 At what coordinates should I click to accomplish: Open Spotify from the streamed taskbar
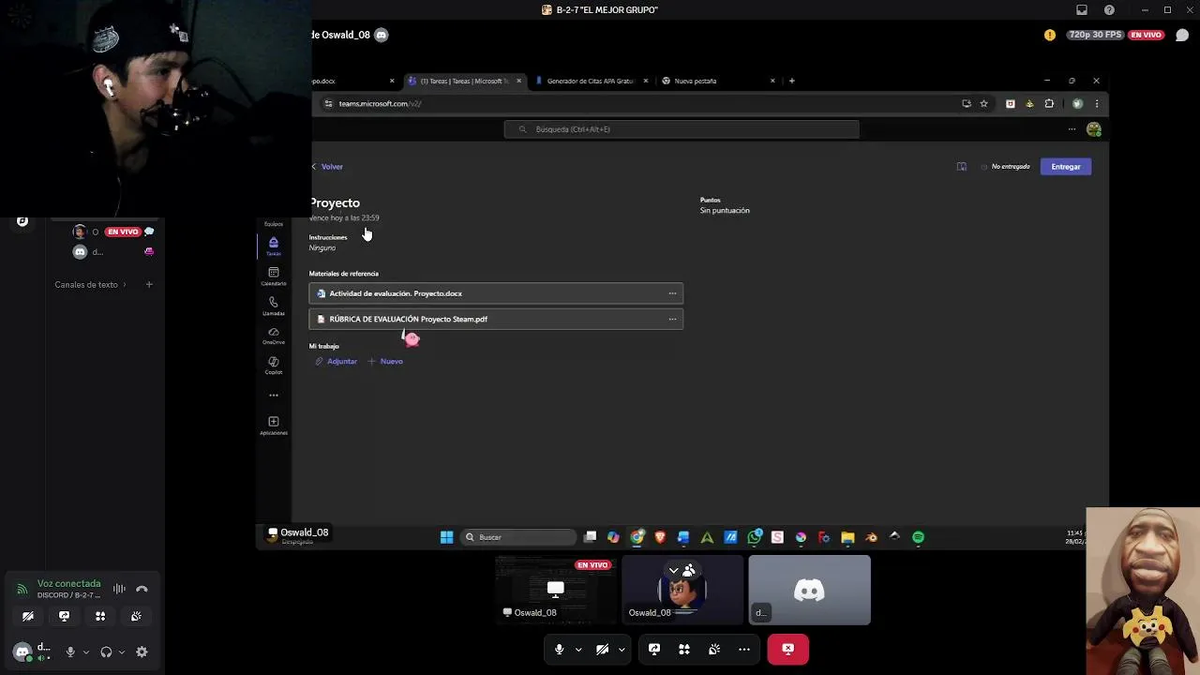pyautogui.click(x=918, y=537)
